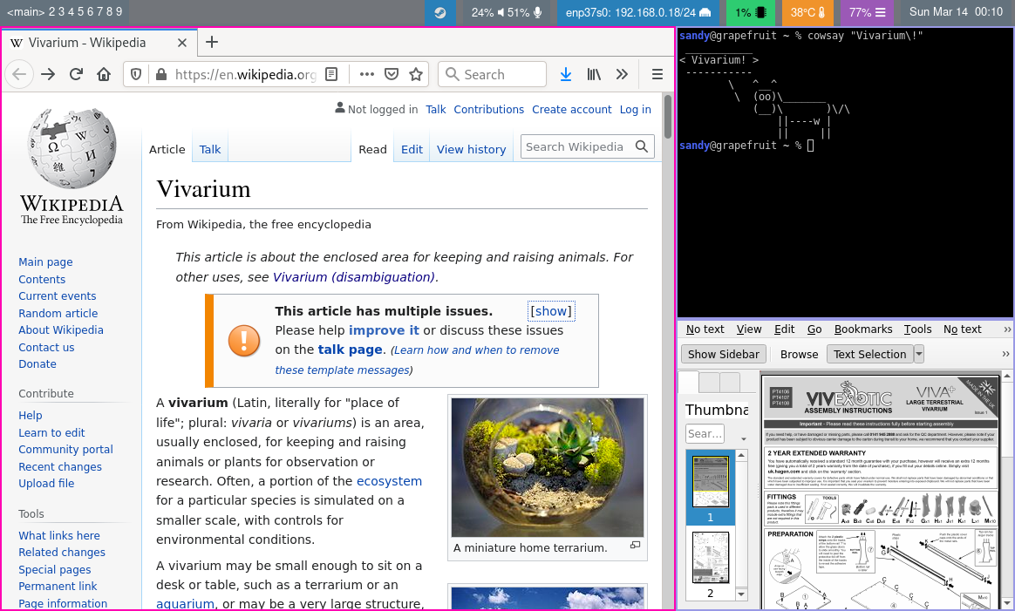Go forward using the Firefox arrow
The height and width of the screenshot is (611, 1015).
tap(48, 74)
